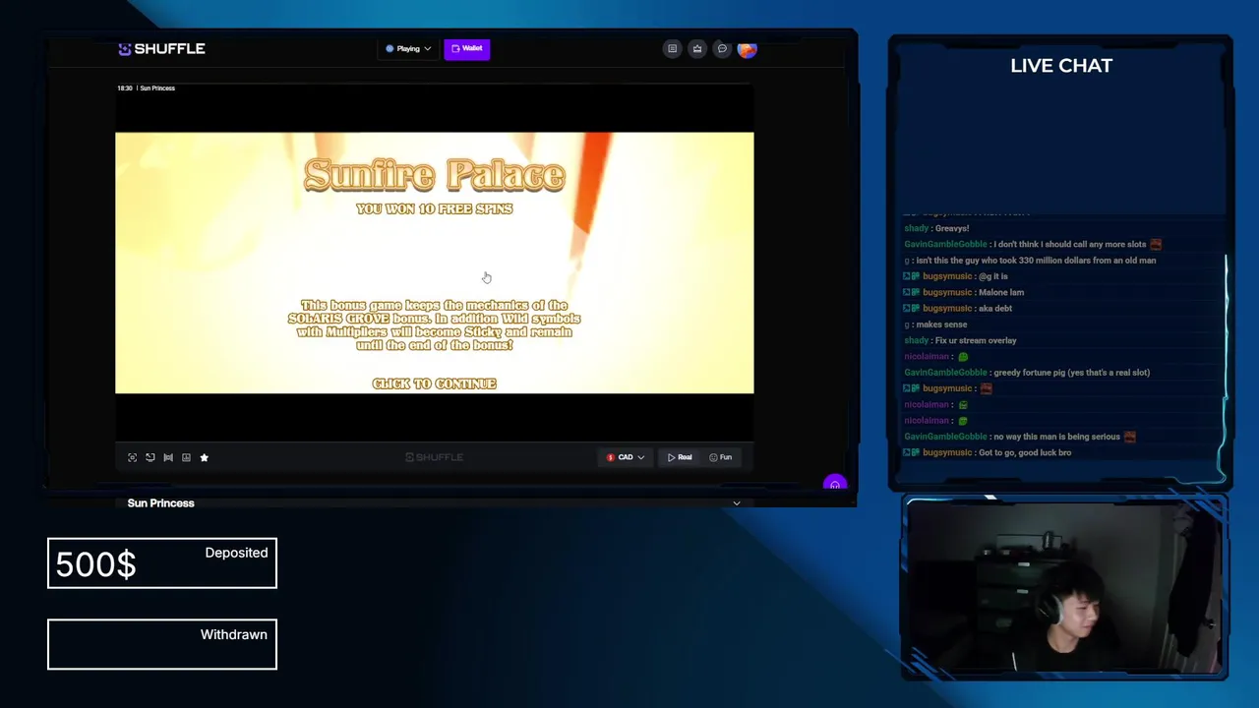Open the CAD currency dropdown
Screen dimensions: 1259x708
(626, 457)
